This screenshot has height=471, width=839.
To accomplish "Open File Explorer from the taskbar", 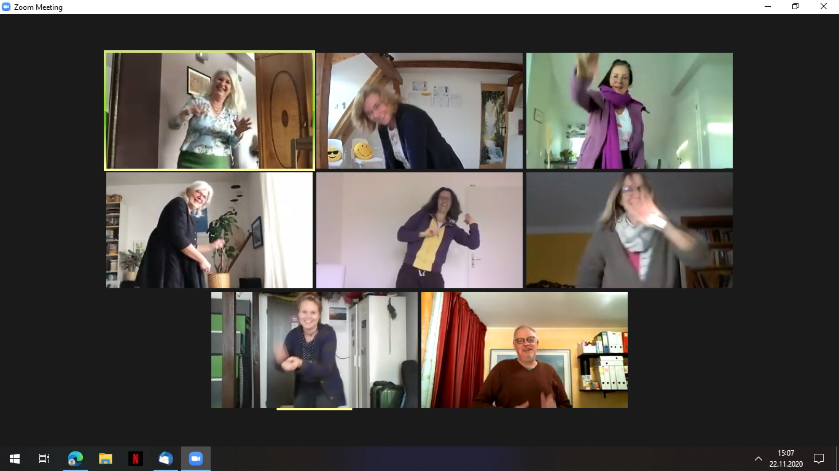I will click(x=106, y=459).
